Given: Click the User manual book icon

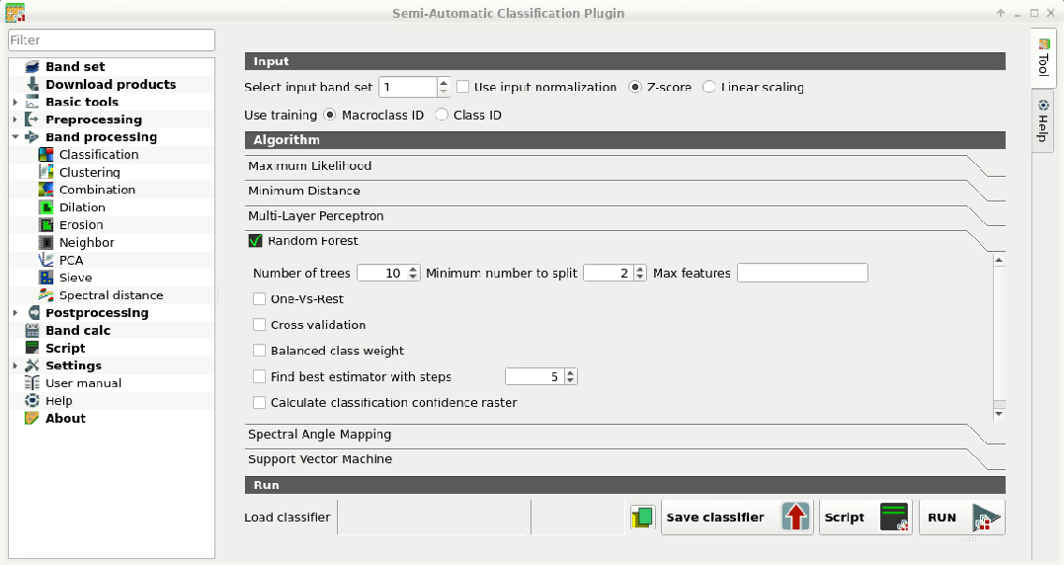Looking at the screenshot, I should (x=32, y=383).
